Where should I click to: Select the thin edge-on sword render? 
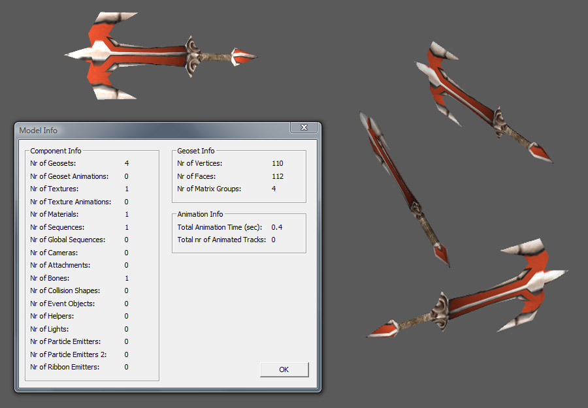point(404,189)
